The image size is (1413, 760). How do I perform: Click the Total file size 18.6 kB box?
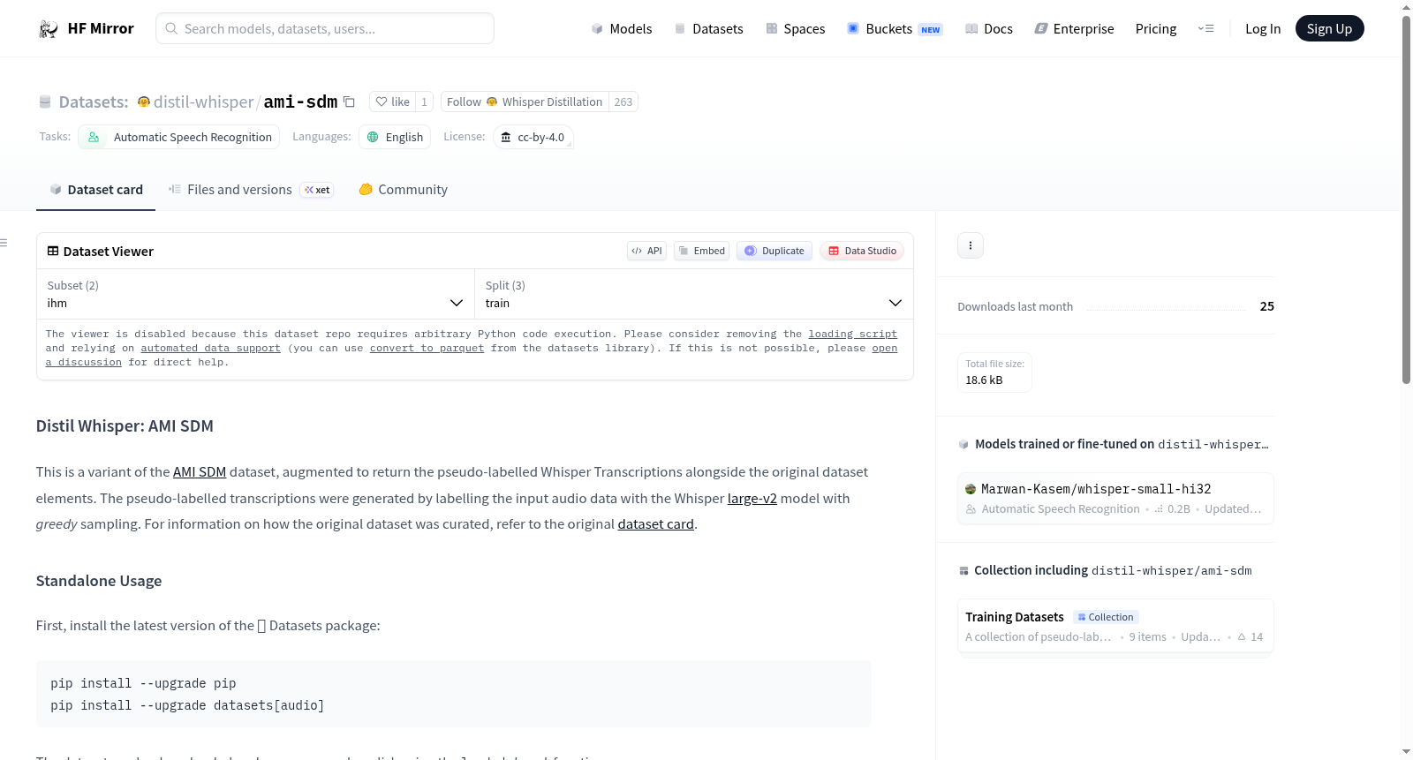[x=994, y=372]
